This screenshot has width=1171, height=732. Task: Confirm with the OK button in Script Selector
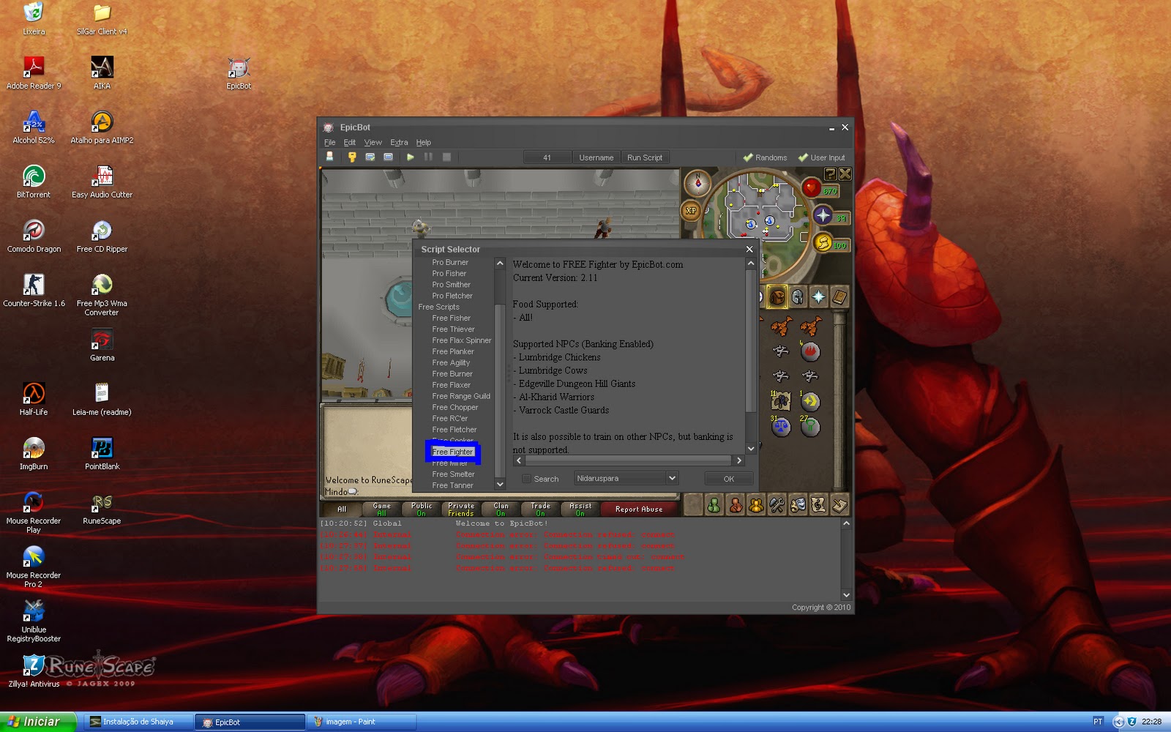pyautogui.click(x=729, y=479)
